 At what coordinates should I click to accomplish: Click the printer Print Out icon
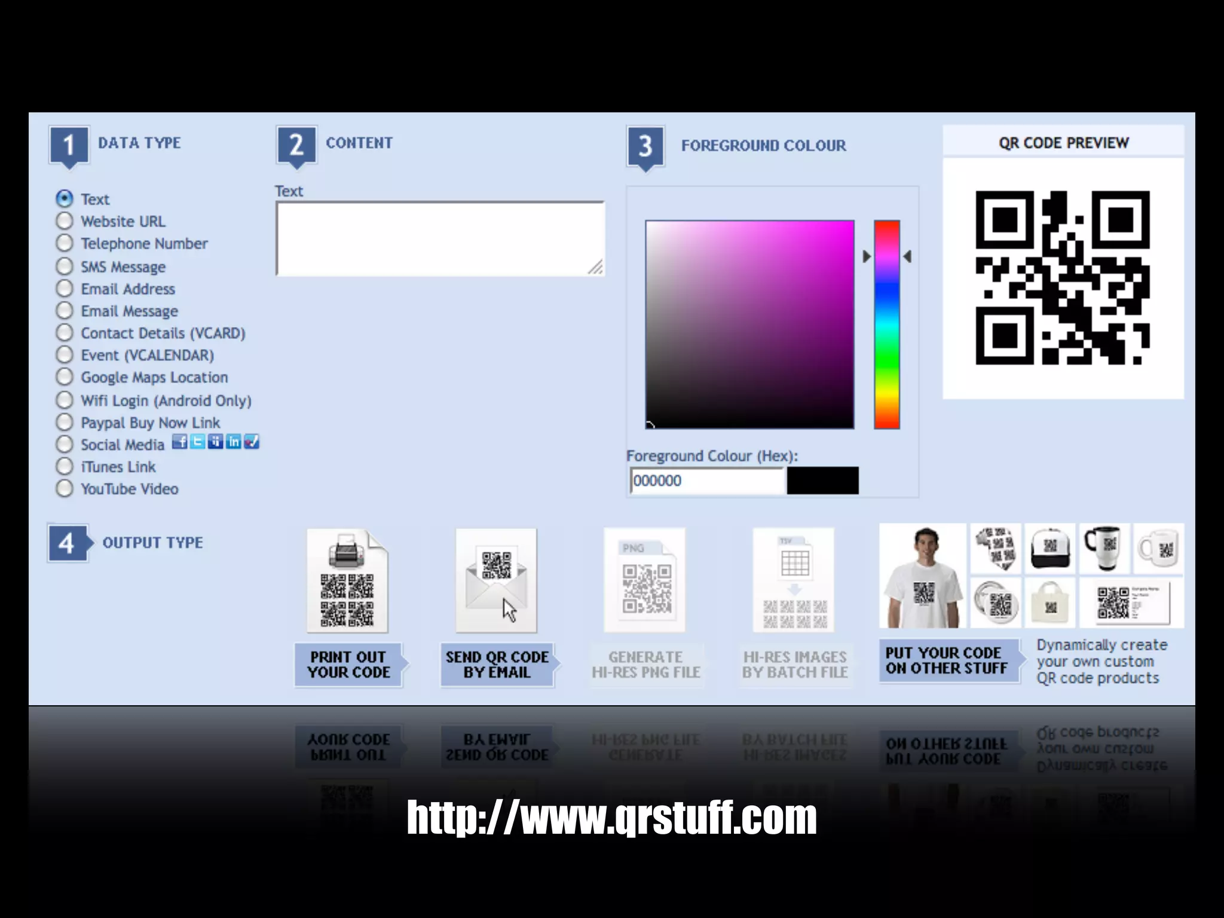tap(347, 581)
